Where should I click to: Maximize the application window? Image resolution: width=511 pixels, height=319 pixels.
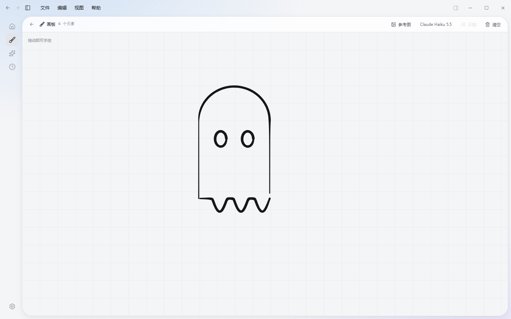(487, 8)
